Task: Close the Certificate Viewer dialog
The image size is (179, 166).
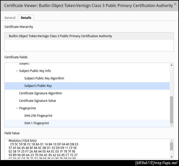Action: pyautogui.click(x=175, y=4)
